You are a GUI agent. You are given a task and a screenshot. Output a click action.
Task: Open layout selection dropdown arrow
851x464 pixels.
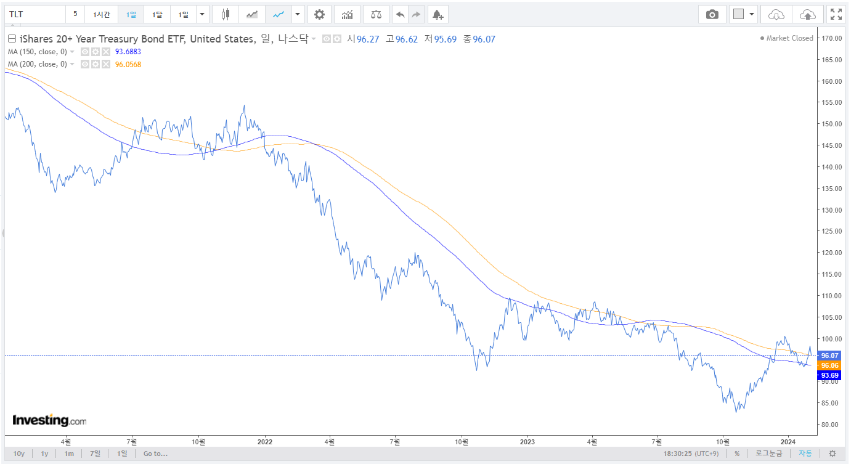coord(752,14)
